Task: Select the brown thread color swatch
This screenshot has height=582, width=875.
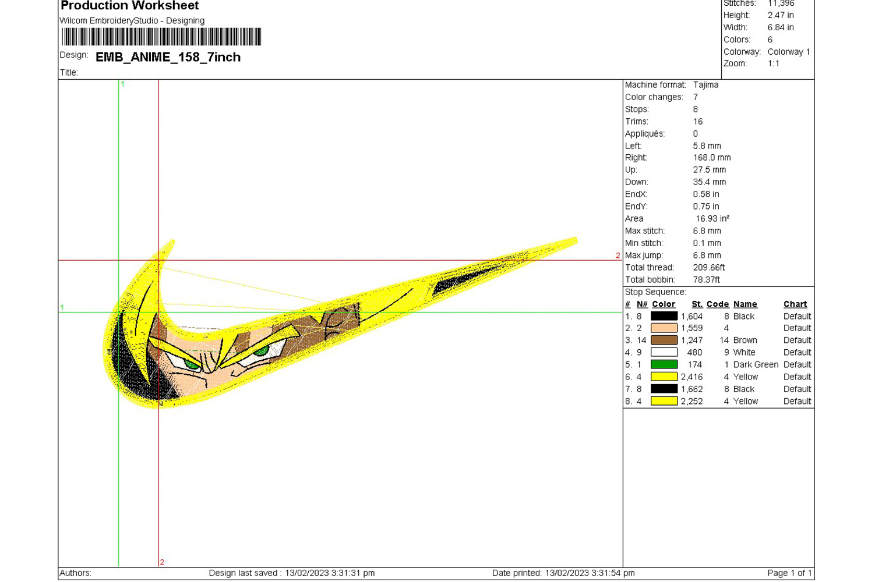Action: pos(664,340)
